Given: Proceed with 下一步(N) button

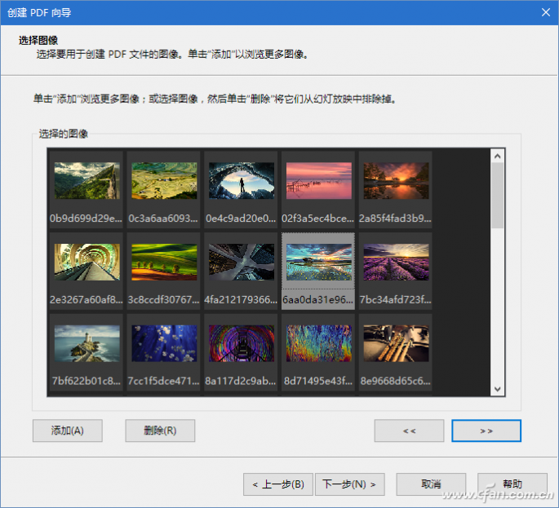Looking at the screenshot, I should click(350, 484).
